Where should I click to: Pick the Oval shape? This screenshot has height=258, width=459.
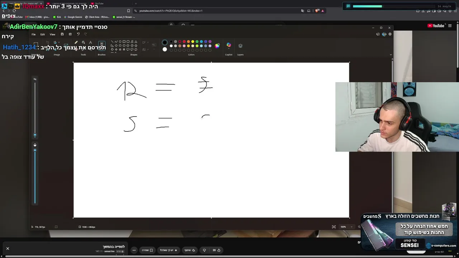pyautogui.click(x=120, y=42)
